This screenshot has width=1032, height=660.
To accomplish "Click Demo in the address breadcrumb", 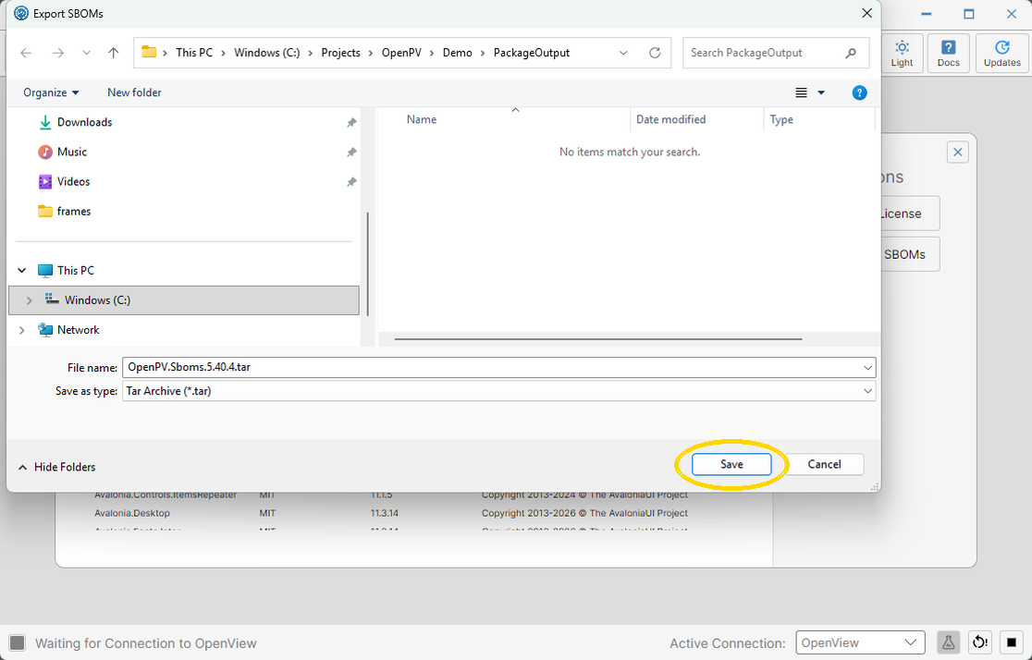I will [457, 53].
